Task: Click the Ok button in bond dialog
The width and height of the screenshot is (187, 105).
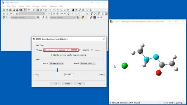Action: 56,84
